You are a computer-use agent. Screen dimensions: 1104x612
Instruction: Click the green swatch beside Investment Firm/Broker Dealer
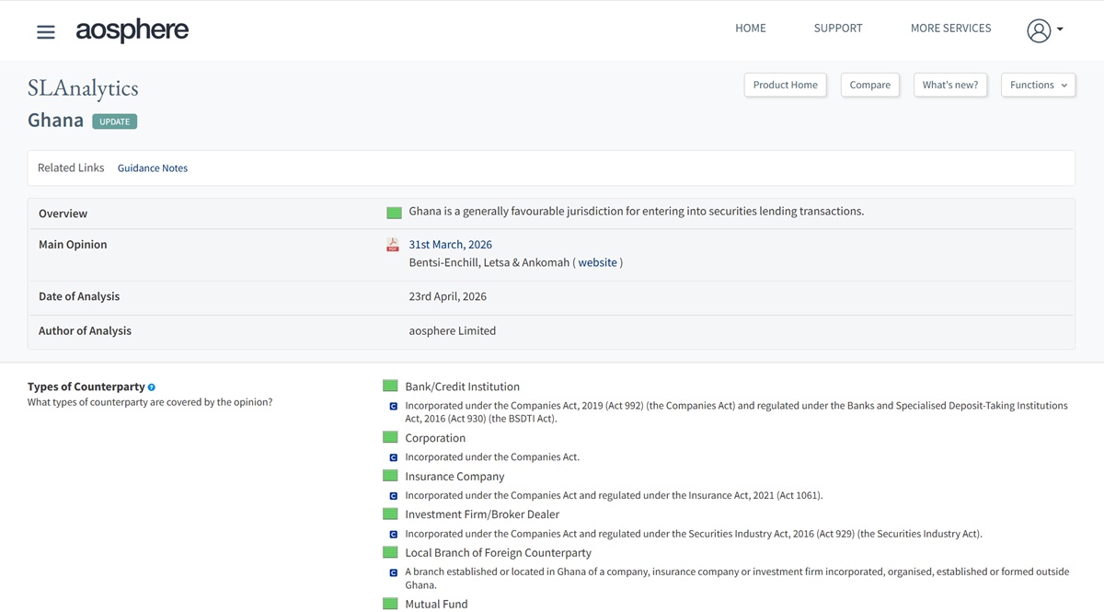(390, 514)
